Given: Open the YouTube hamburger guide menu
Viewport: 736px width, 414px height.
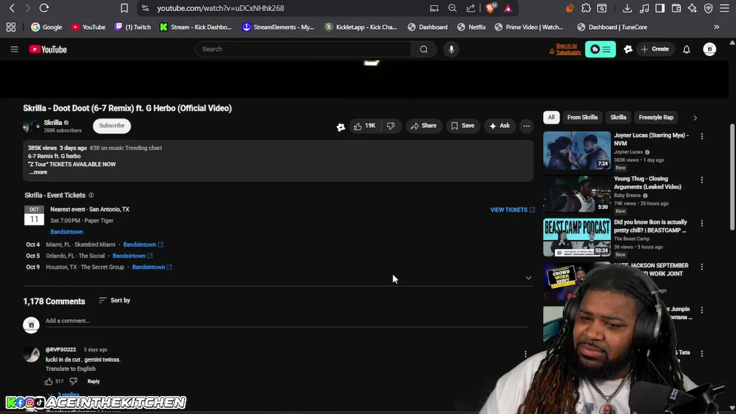Looking at the screenshot, I should tap(14, 49).
